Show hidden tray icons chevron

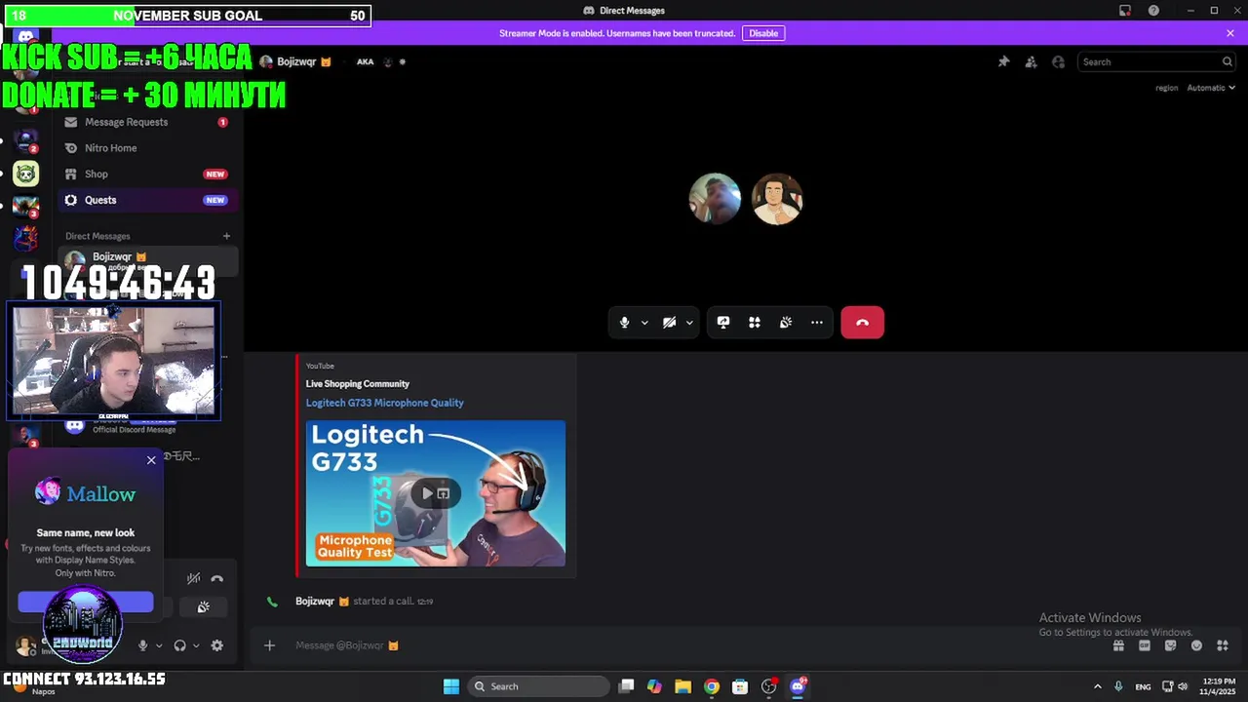pyautogui.click(x=1097, y=686)
